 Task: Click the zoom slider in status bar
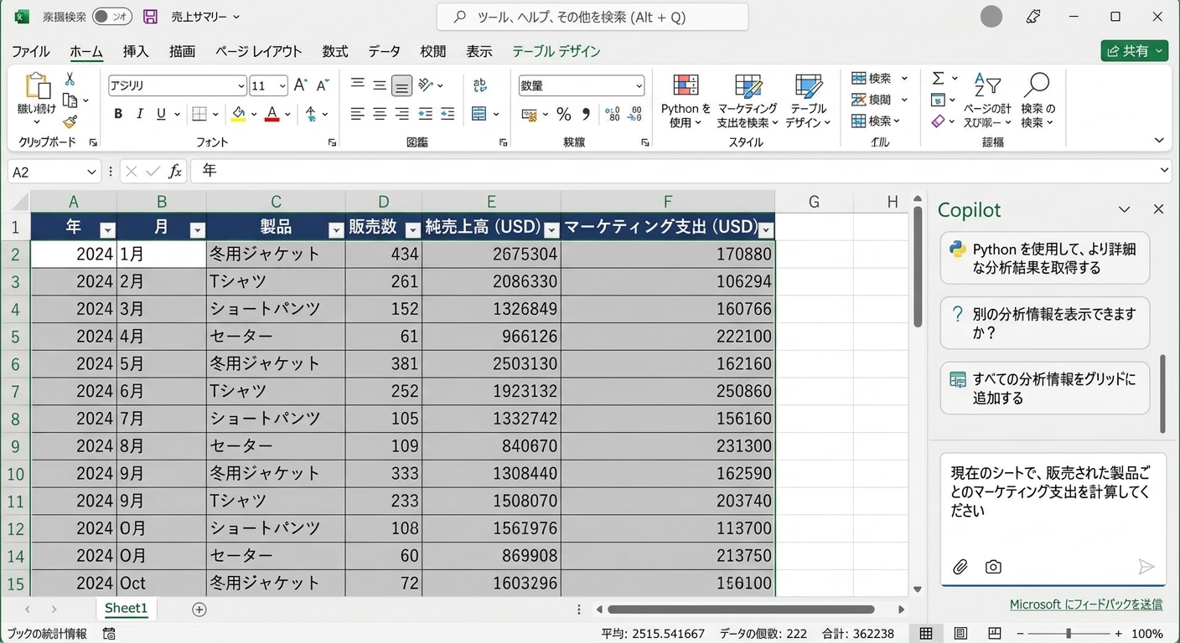(x=1068, y=634)
